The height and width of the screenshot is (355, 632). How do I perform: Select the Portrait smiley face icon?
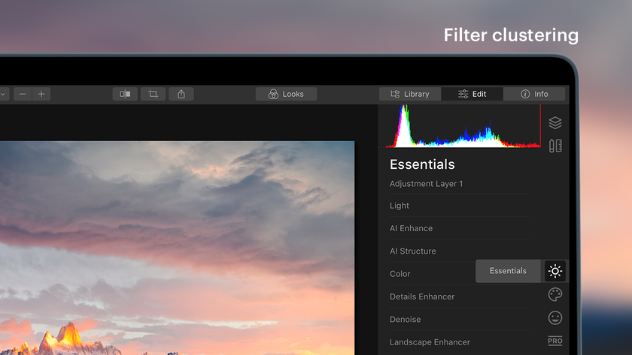click(555, 318)
